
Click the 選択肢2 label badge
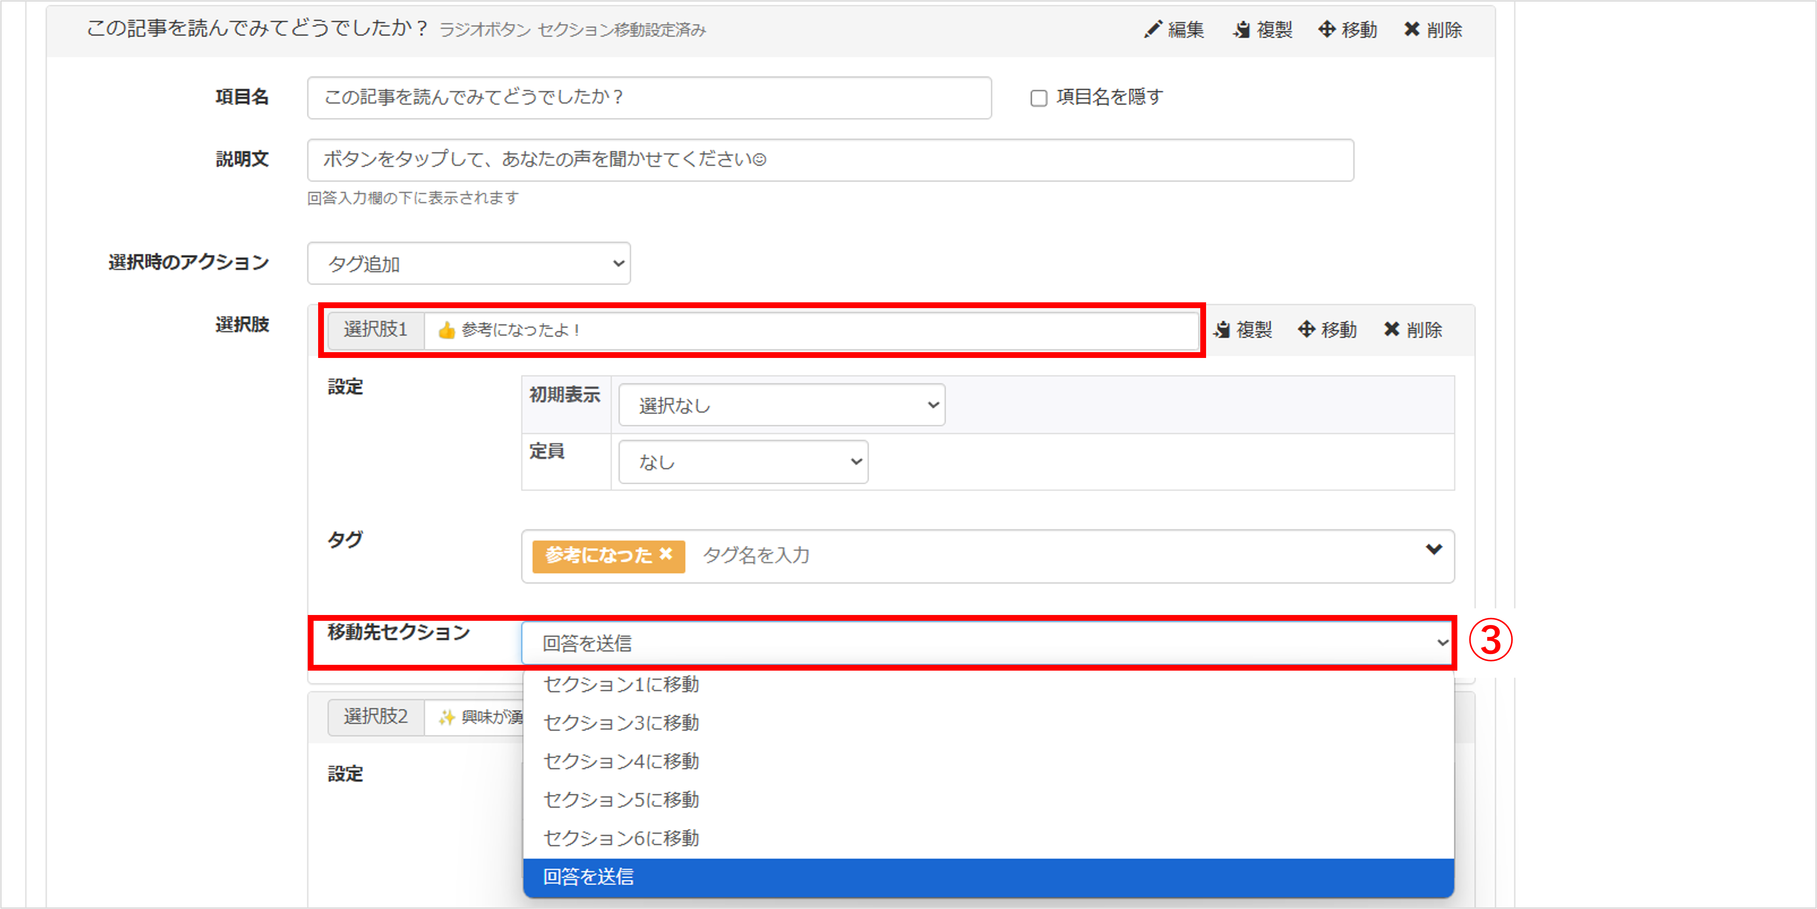tap(375, 717)
